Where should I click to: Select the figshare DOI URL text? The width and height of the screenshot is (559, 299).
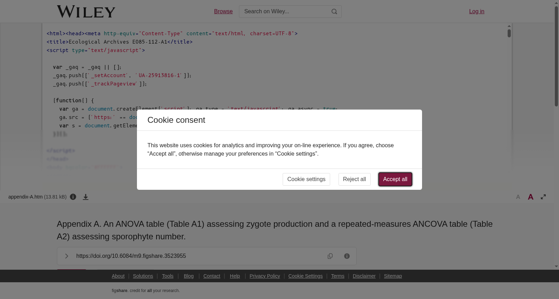tap(131, 256)
